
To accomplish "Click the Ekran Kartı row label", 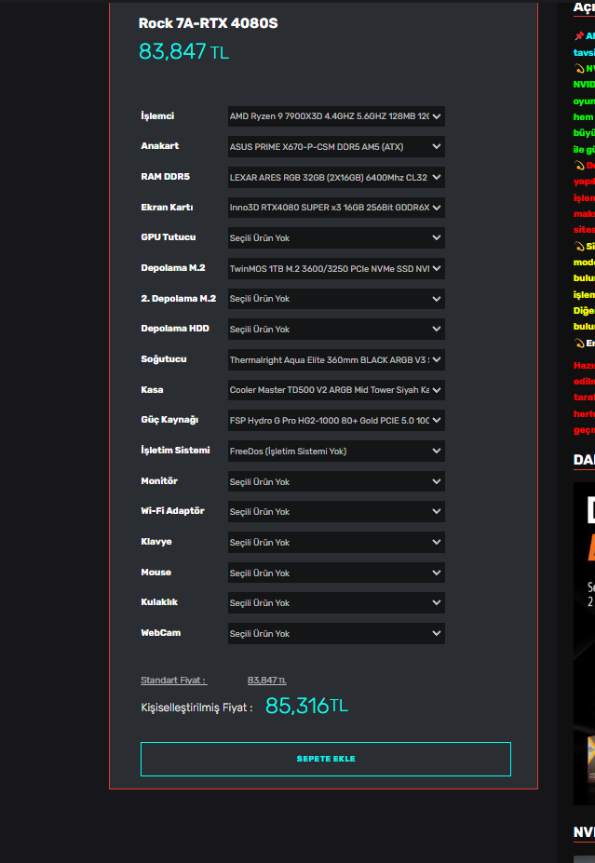I will 167,208.
